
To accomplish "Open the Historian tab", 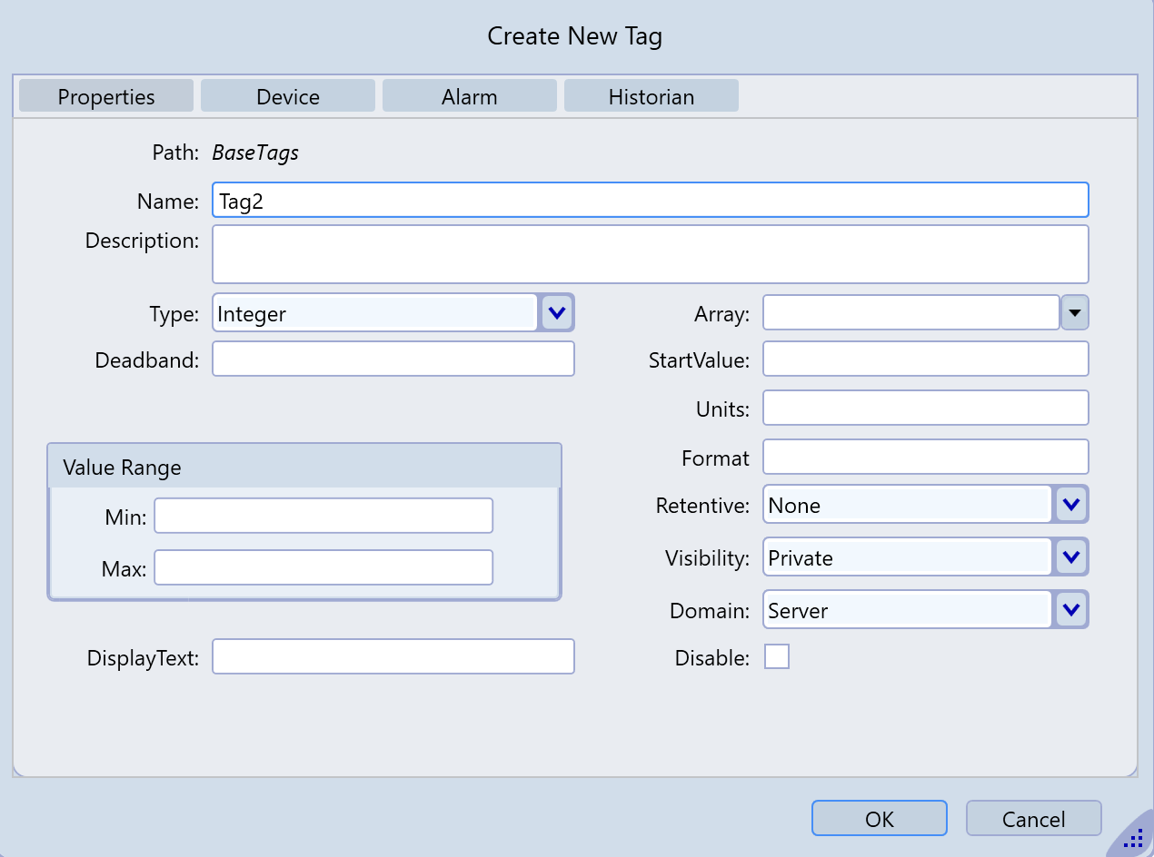I will [x=652, y=96].
